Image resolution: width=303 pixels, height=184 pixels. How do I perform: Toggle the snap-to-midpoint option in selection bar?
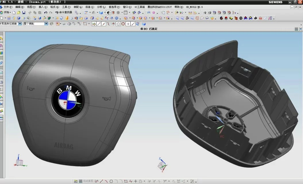103,24
